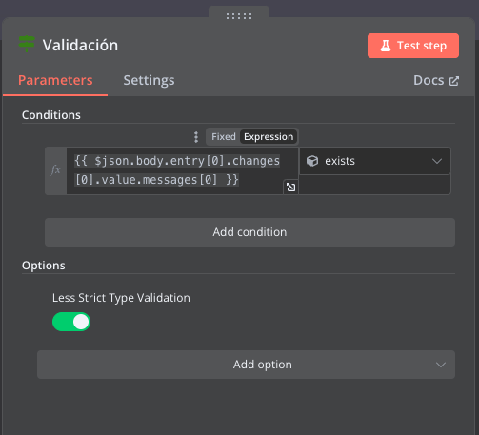Click the cube icon beside exists

pyautogui.click(x=312, y=161)
